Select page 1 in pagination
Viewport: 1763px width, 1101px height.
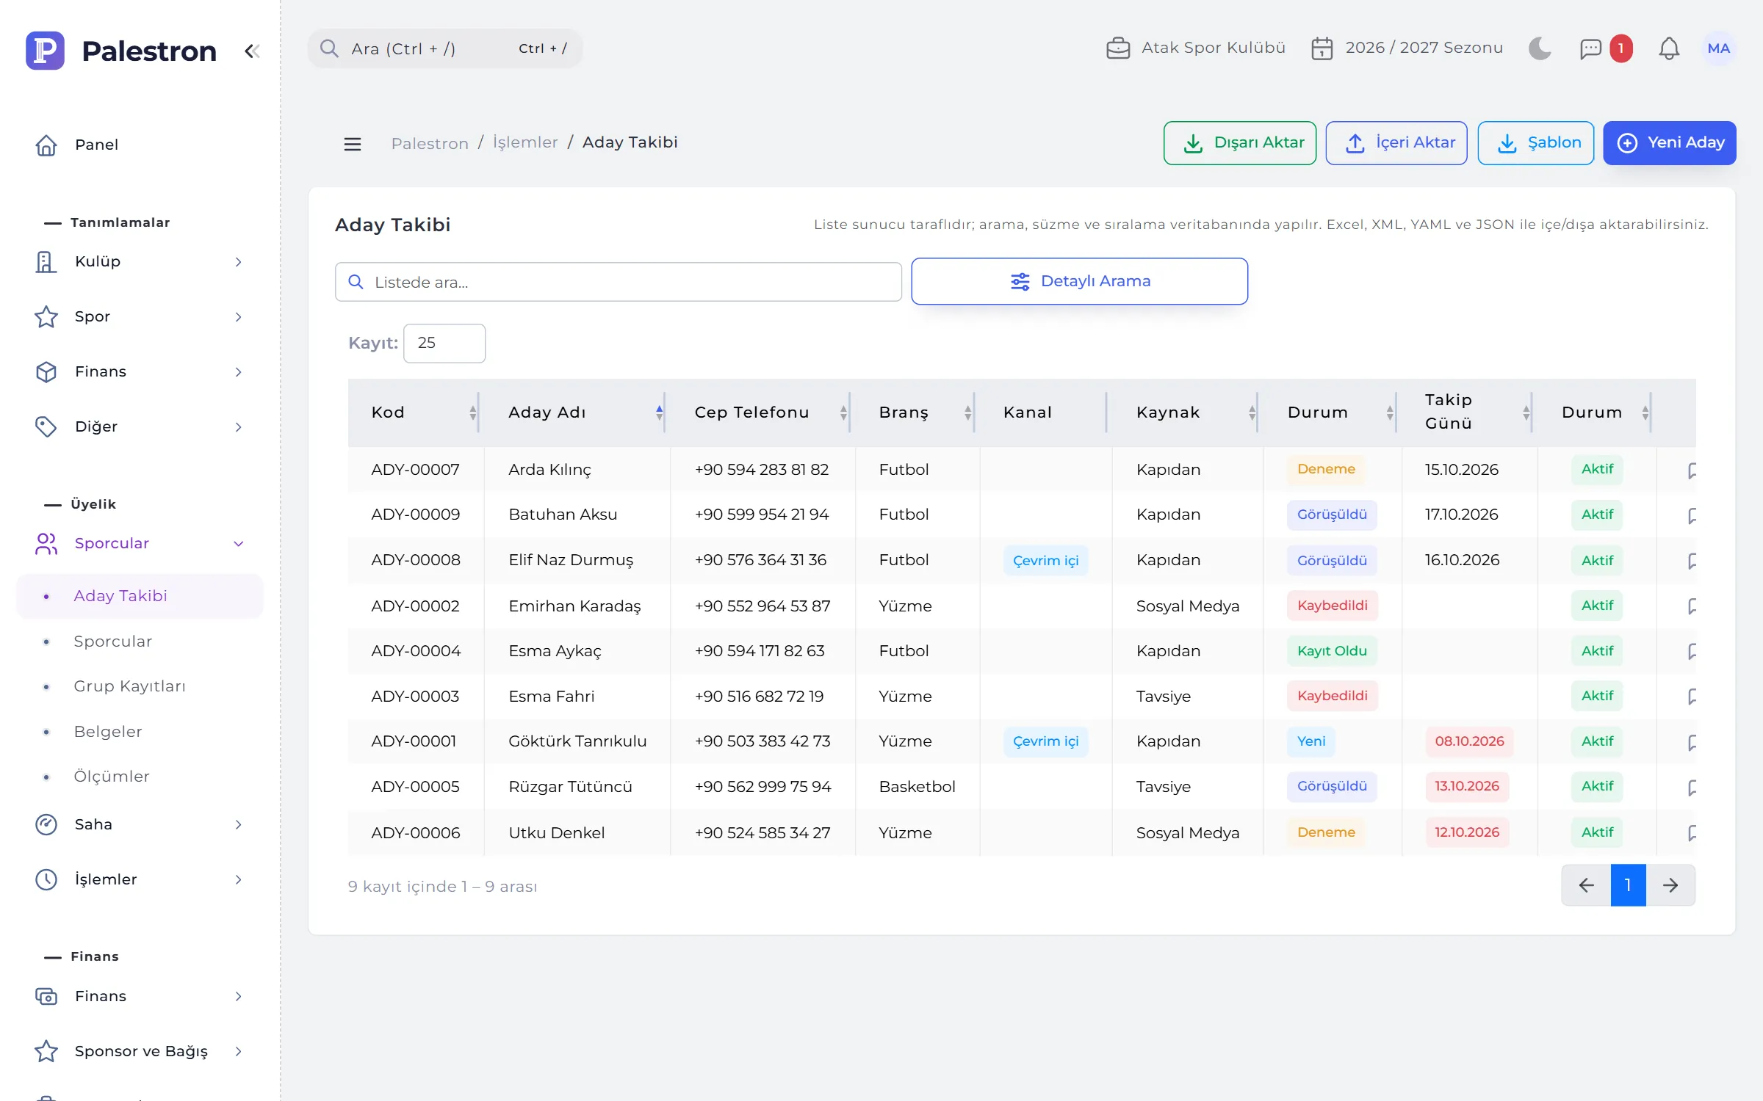point(1628,885)
